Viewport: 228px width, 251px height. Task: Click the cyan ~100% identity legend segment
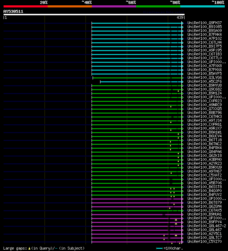coord(202,6)
